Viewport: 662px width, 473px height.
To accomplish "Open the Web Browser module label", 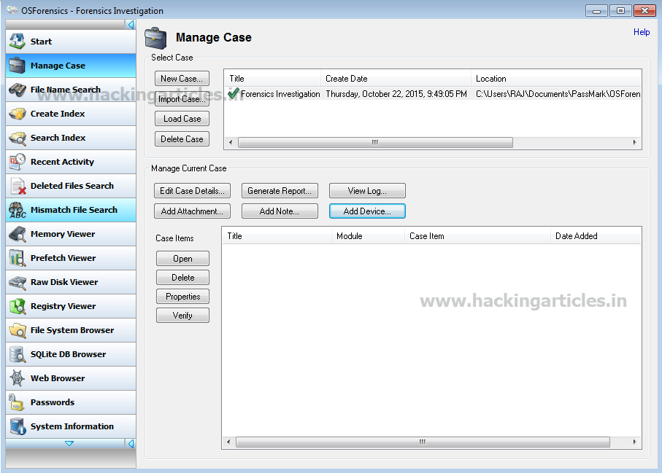I will point(58,378).
